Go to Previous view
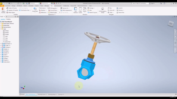Screen dimensions: 177x99 pos(120,10)
